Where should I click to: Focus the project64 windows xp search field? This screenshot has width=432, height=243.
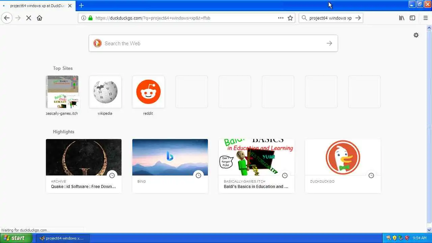330,18
